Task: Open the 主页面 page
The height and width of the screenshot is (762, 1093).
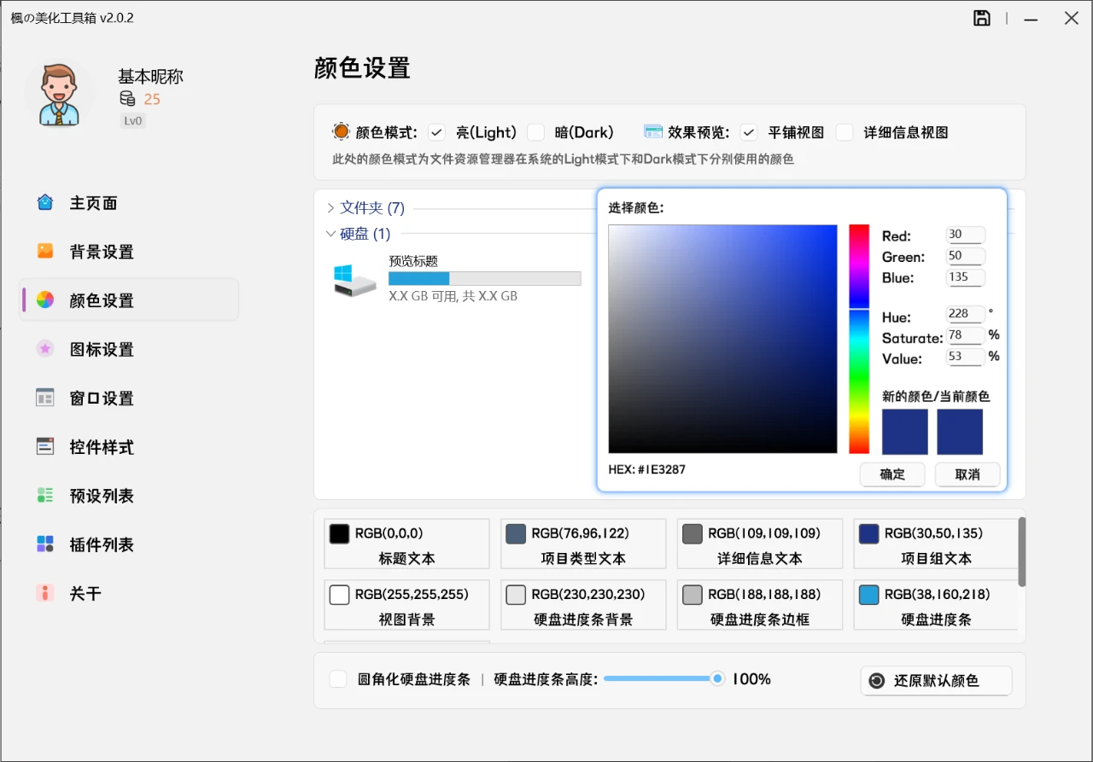Action: point(129,203)
